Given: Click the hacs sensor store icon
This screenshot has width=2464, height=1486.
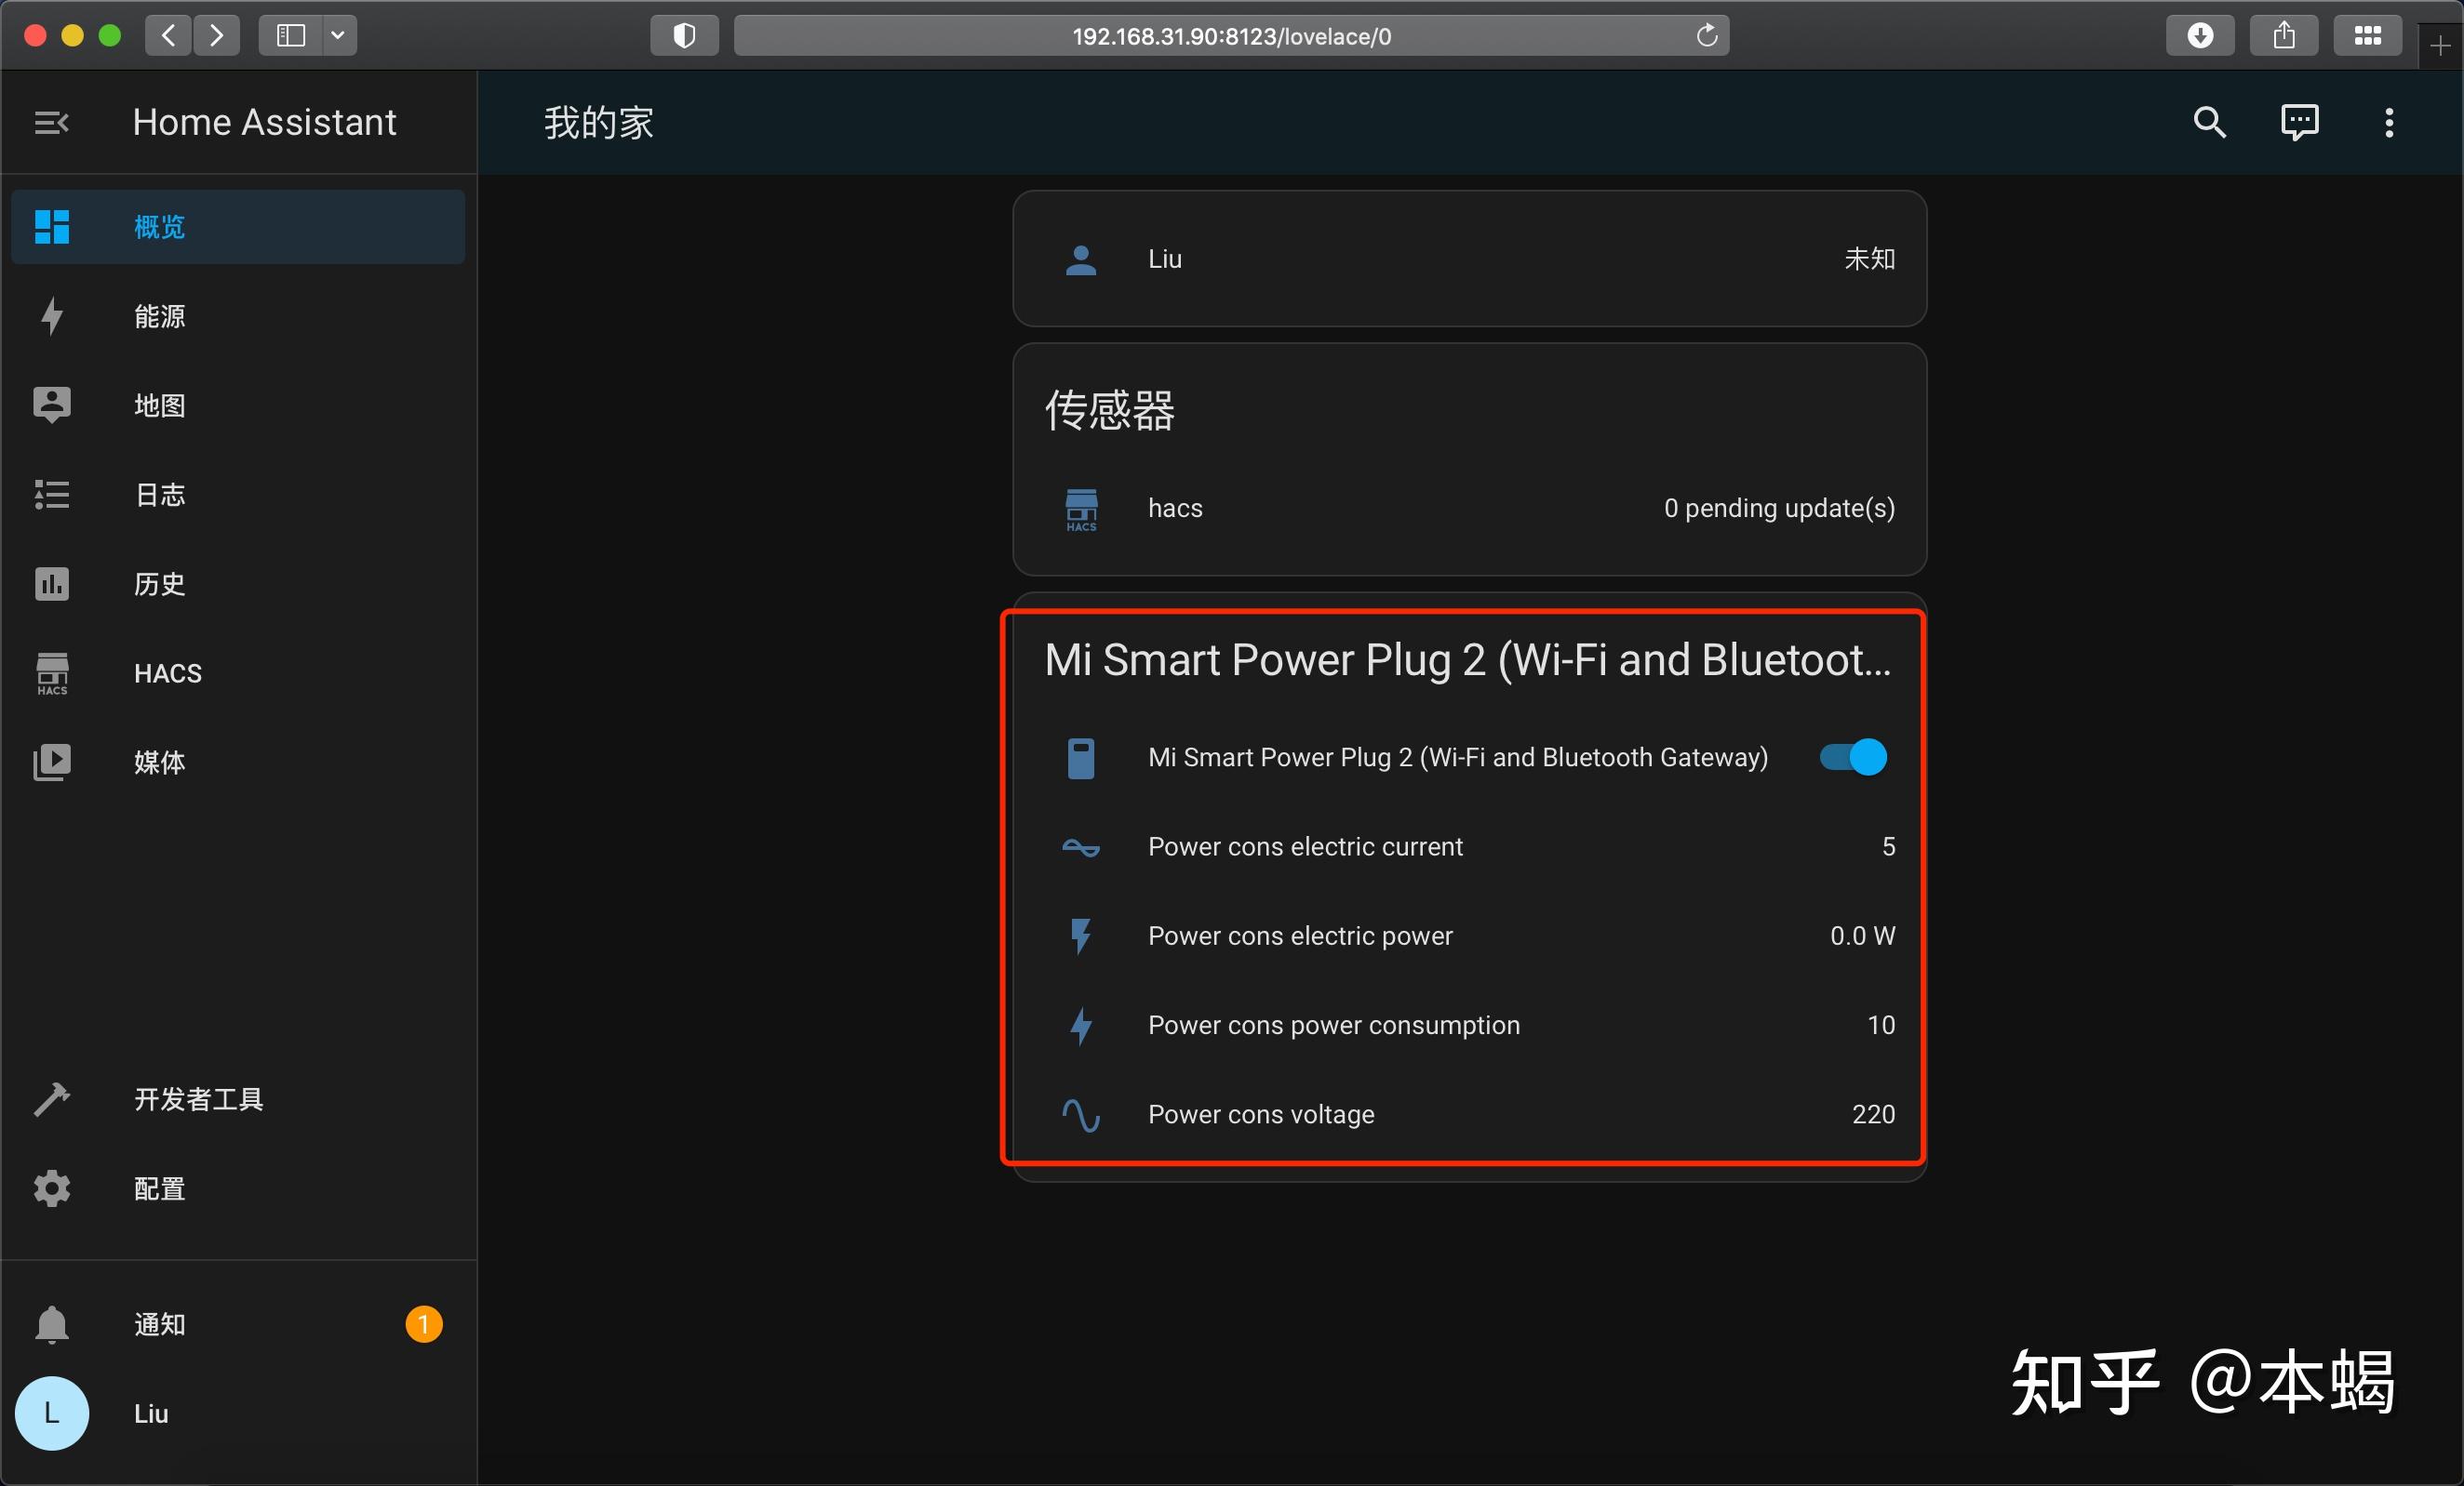Looking at the screenshot, I should [x=1081, y=509].
